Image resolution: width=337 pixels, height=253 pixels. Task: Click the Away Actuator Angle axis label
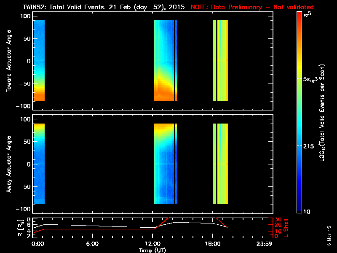[x=8, y=164]
